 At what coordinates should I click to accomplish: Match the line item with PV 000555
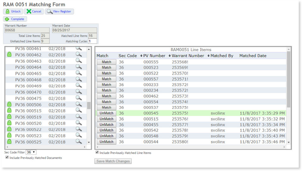pos(106,62)
